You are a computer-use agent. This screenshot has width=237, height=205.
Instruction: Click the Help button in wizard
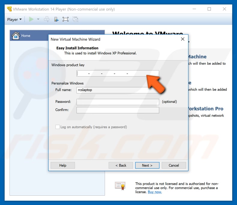[63, 165]
